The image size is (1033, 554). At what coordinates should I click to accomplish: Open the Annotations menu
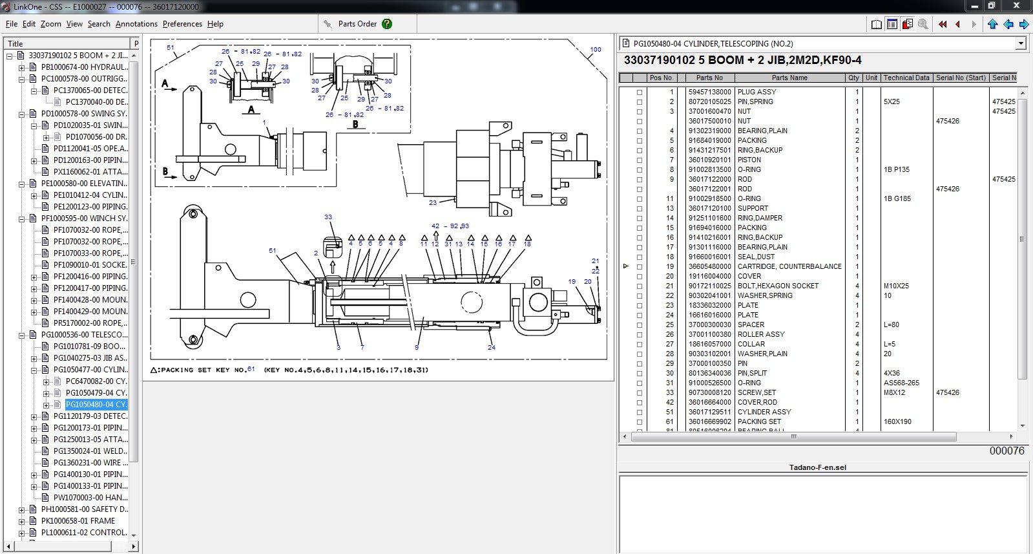(136, 24)
